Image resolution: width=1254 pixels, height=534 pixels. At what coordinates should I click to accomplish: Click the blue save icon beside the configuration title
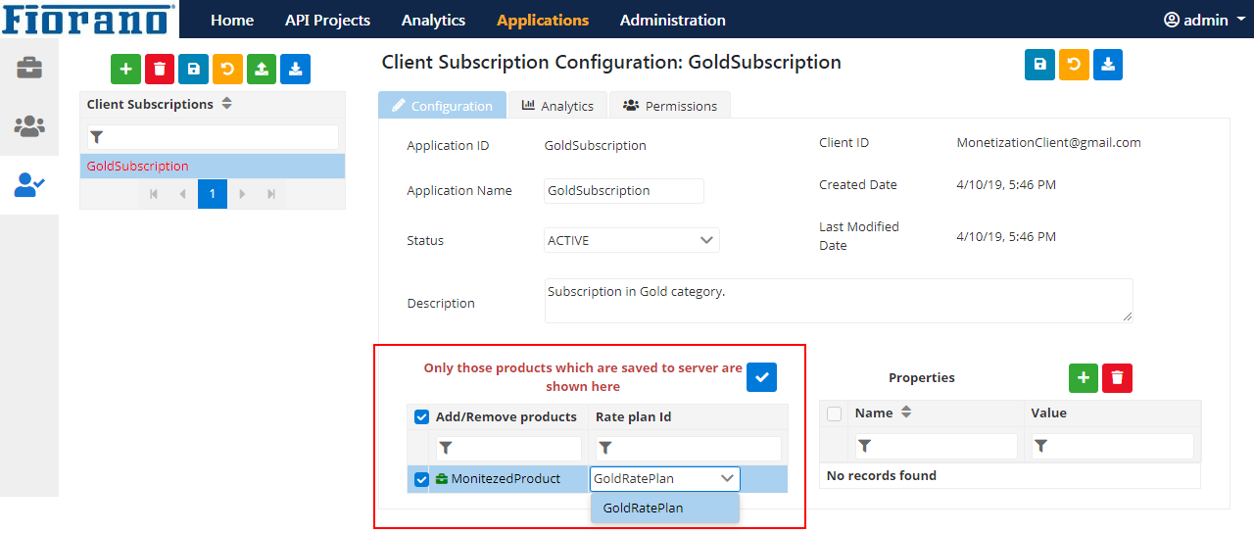[1039, 65]
